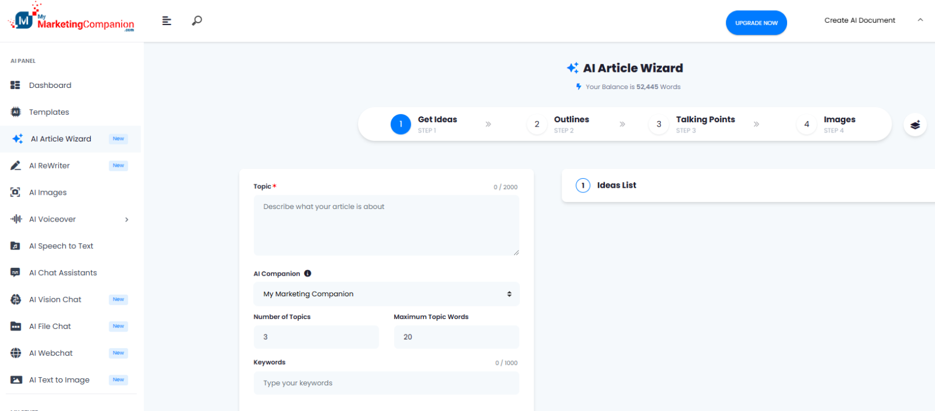This screenshot has height=411, width=935.
Task: Open Templates in the sidebar
Action: (x=49, y=112)
